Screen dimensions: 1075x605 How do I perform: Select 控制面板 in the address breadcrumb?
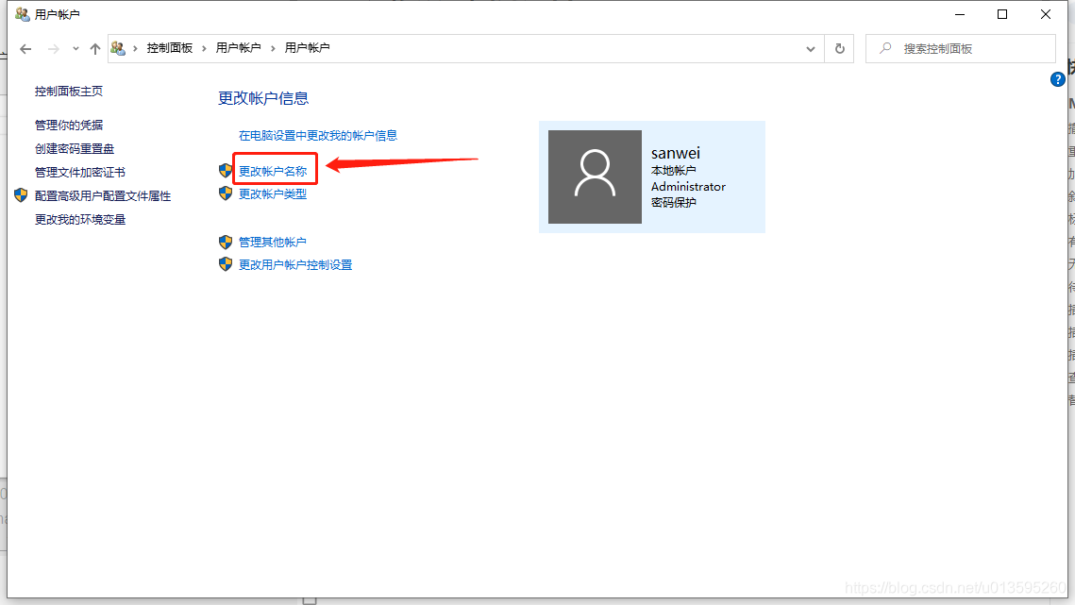(169, 48)
